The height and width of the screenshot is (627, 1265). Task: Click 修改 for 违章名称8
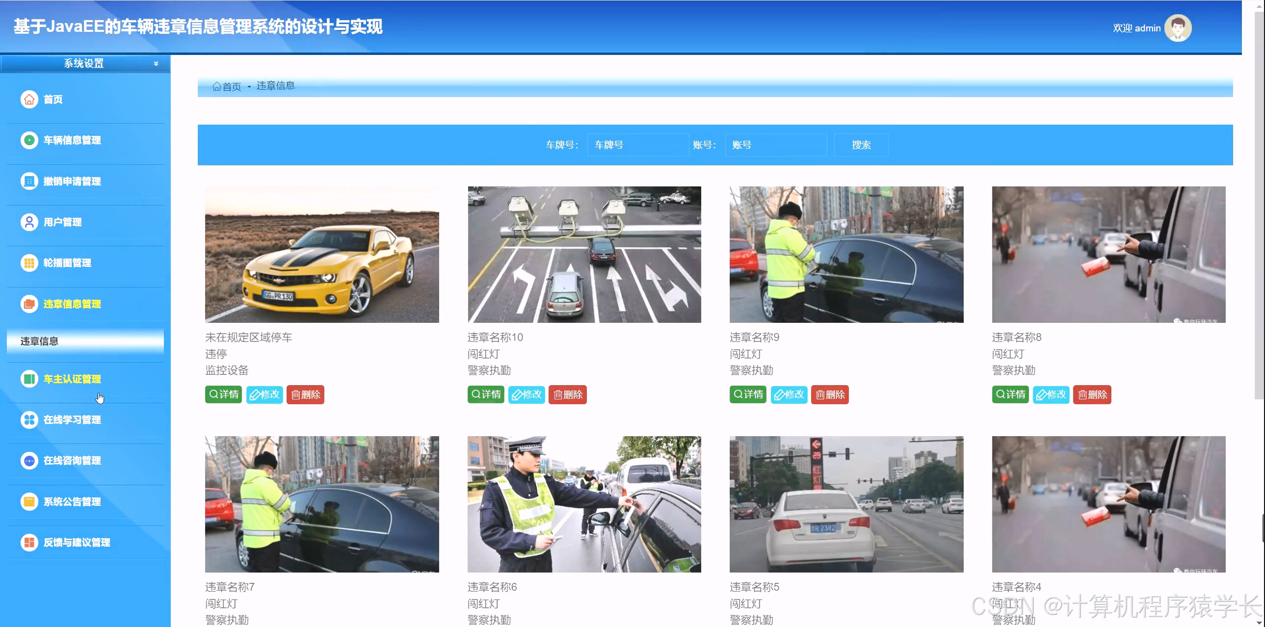[1051, 394]
